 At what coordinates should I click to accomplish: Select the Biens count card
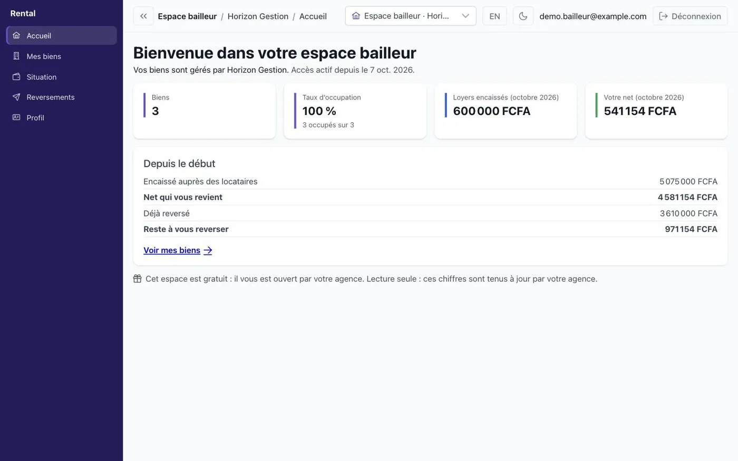point(205,111)
